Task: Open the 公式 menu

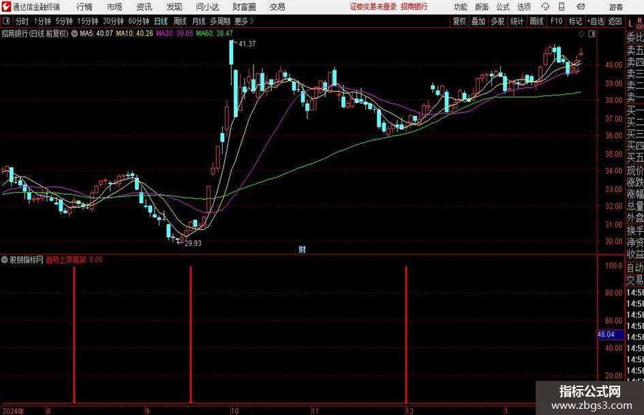Action: point(503,7)
